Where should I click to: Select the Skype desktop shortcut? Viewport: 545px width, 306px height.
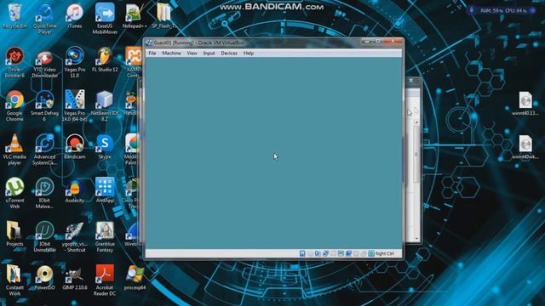[x=105, y=147]
